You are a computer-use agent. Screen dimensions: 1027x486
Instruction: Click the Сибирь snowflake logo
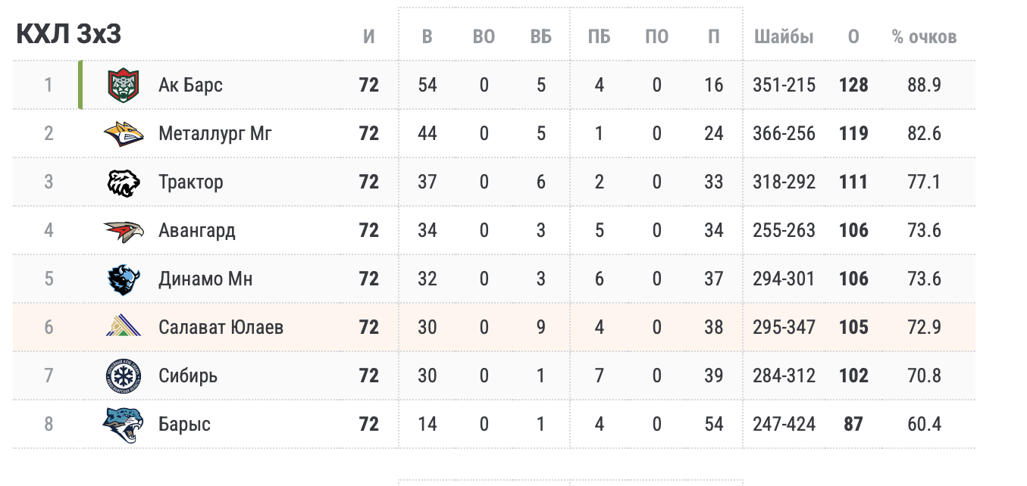click(x=123, y=375)
